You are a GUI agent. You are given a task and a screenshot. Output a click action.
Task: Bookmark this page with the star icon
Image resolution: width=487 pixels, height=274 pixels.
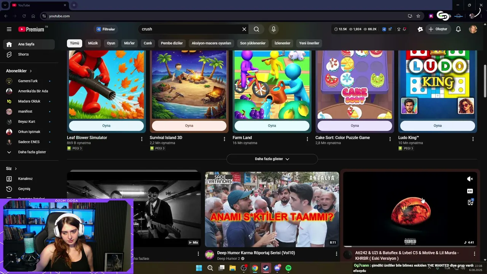418,16
